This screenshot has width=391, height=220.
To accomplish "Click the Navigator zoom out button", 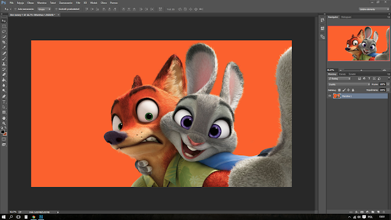I will [340, 70].
